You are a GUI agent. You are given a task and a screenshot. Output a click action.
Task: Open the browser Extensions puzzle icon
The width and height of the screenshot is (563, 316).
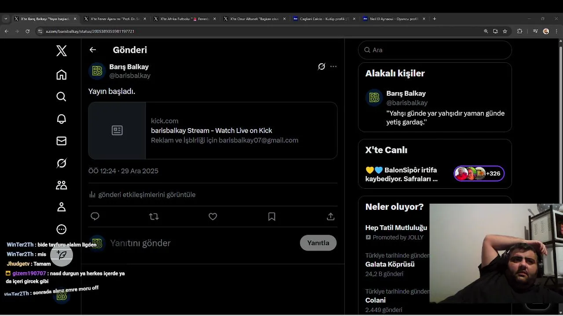[520, 31]
